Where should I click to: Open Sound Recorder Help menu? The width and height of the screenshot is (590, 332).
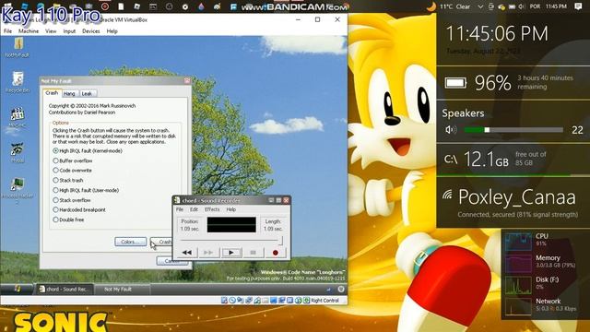[x=231, y=209]
